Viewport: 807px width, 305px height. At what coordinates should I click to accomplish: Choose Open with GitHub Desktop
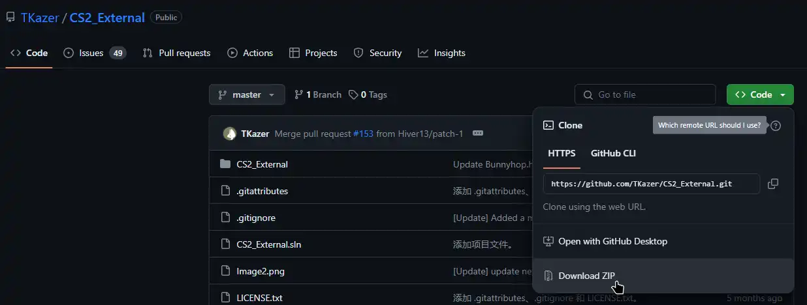663,241
